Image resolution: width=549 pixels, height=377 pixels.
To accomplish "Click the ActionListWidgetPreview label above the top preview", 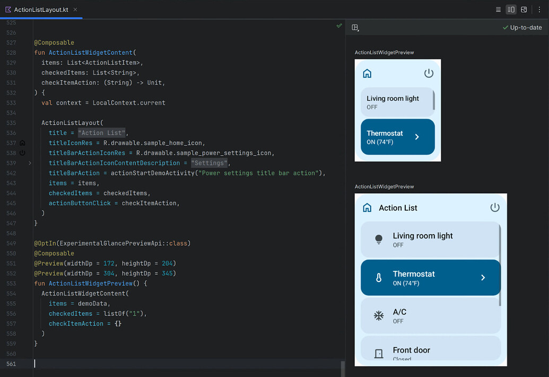I will [x=384, y=52].
